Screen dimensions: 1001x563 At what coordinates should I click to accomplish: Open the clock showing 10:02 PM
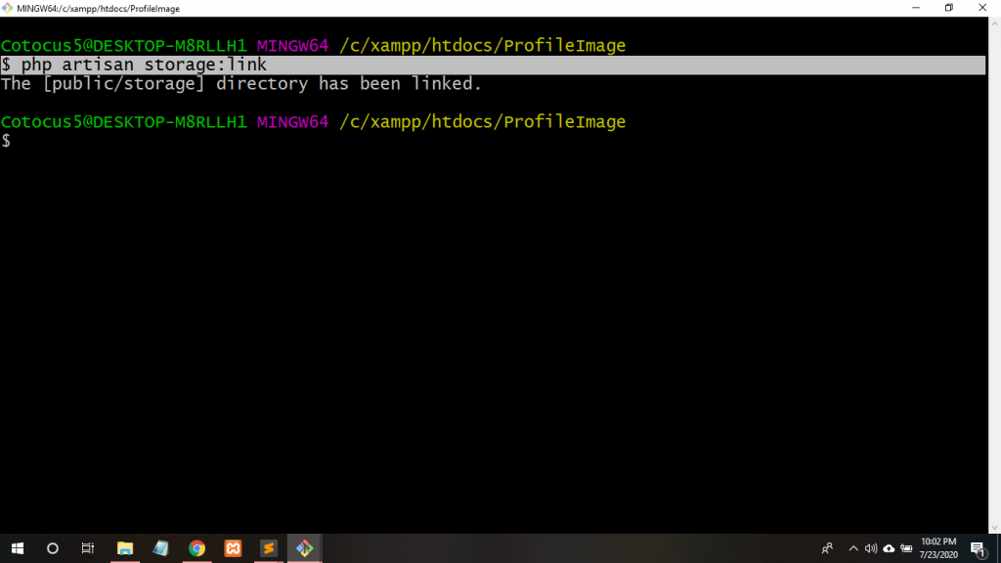(939, 548)
